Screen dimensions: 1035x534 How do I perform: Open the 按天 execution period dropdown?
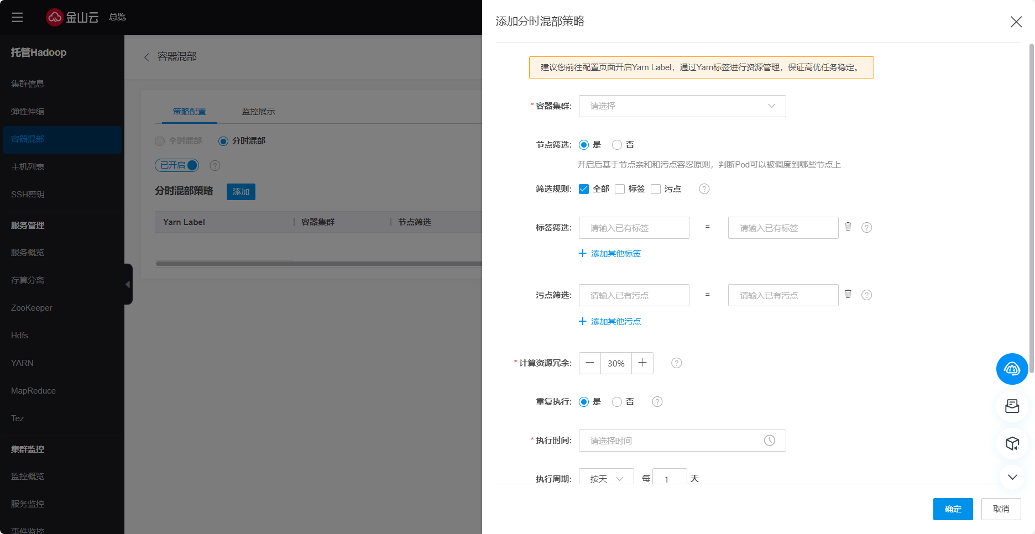pos(606,478)
